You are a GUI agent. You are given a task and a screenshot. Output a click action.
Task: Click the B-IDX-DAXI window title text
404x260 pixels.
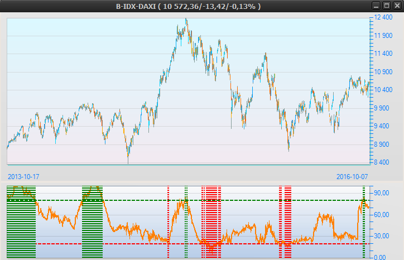(189, 6)
